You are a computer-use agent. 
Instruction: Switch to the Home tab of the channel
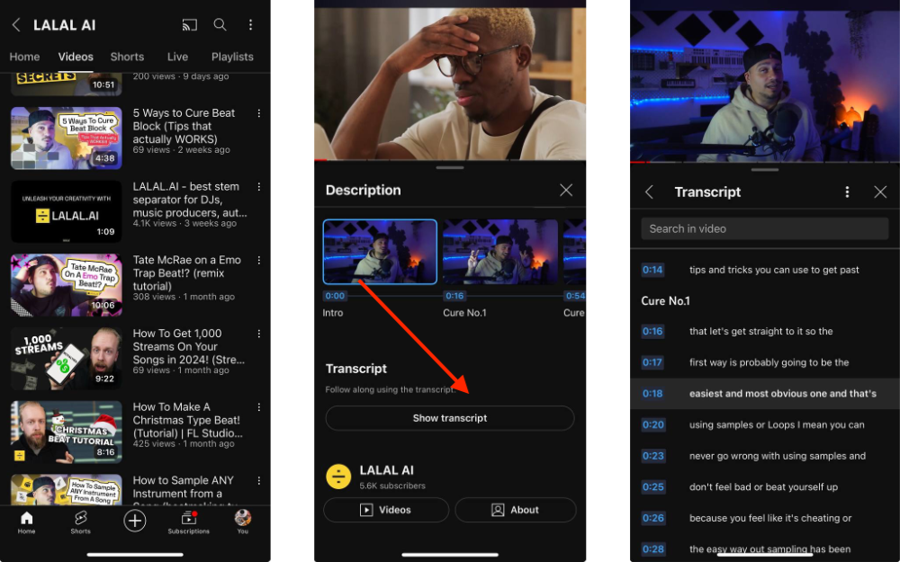[24, 57]
